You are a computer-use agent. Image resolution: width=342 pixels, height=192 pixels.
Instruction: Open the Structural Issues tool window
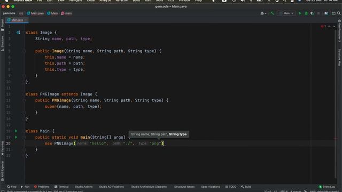184,187
